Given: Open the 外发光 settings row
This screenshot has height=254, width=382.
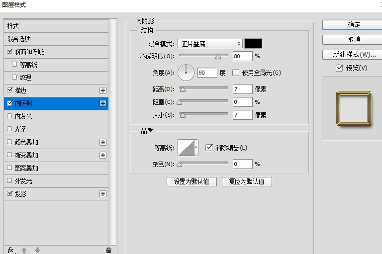Looking at the screenshot, I should (x=56, y=181).
